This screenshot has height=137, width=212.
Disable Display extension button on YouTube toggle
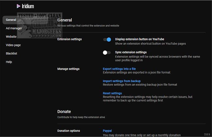click(107, 39)
